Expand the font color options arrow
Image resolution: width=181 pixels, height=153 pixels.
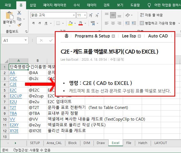[x=85, y=23]
